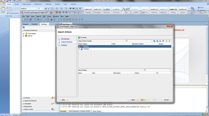209x116 pixels.
Task: Click first blue expand-all icon in Object Match toolbar
Action: 154,41
